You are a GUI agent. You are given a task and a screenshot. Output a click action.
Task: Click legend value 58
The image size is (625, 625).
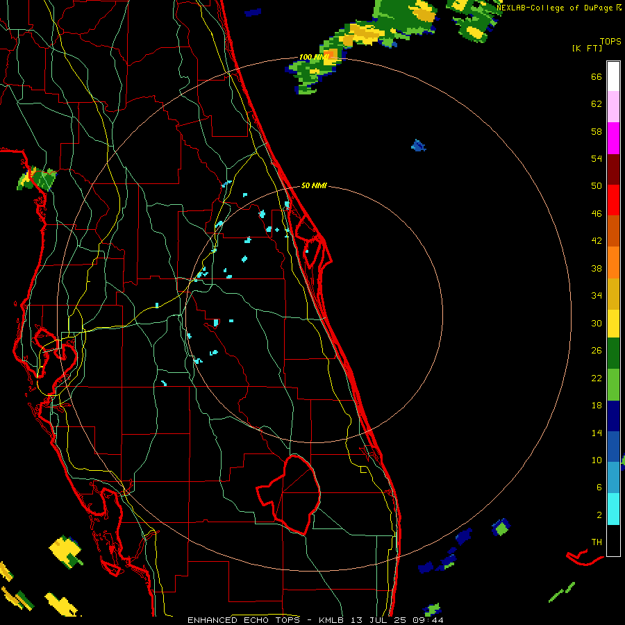[597, 131]
